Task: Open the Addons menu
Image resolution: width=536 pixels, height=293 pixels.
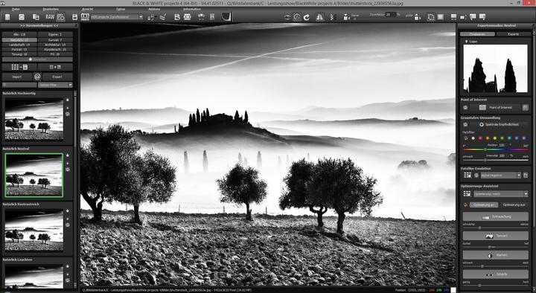Action: click(154, 9)
